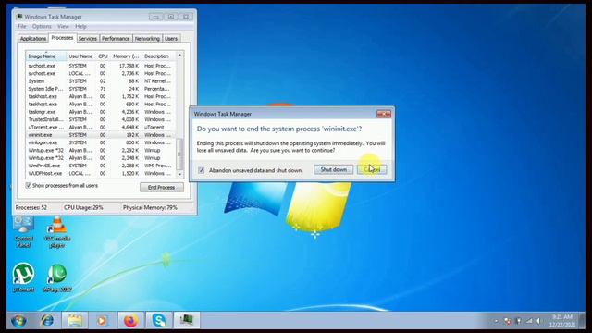Screen dimensions: 592x333
Task: Select the taskhost.exe row using 680 K
Action: tap(101, 105)
